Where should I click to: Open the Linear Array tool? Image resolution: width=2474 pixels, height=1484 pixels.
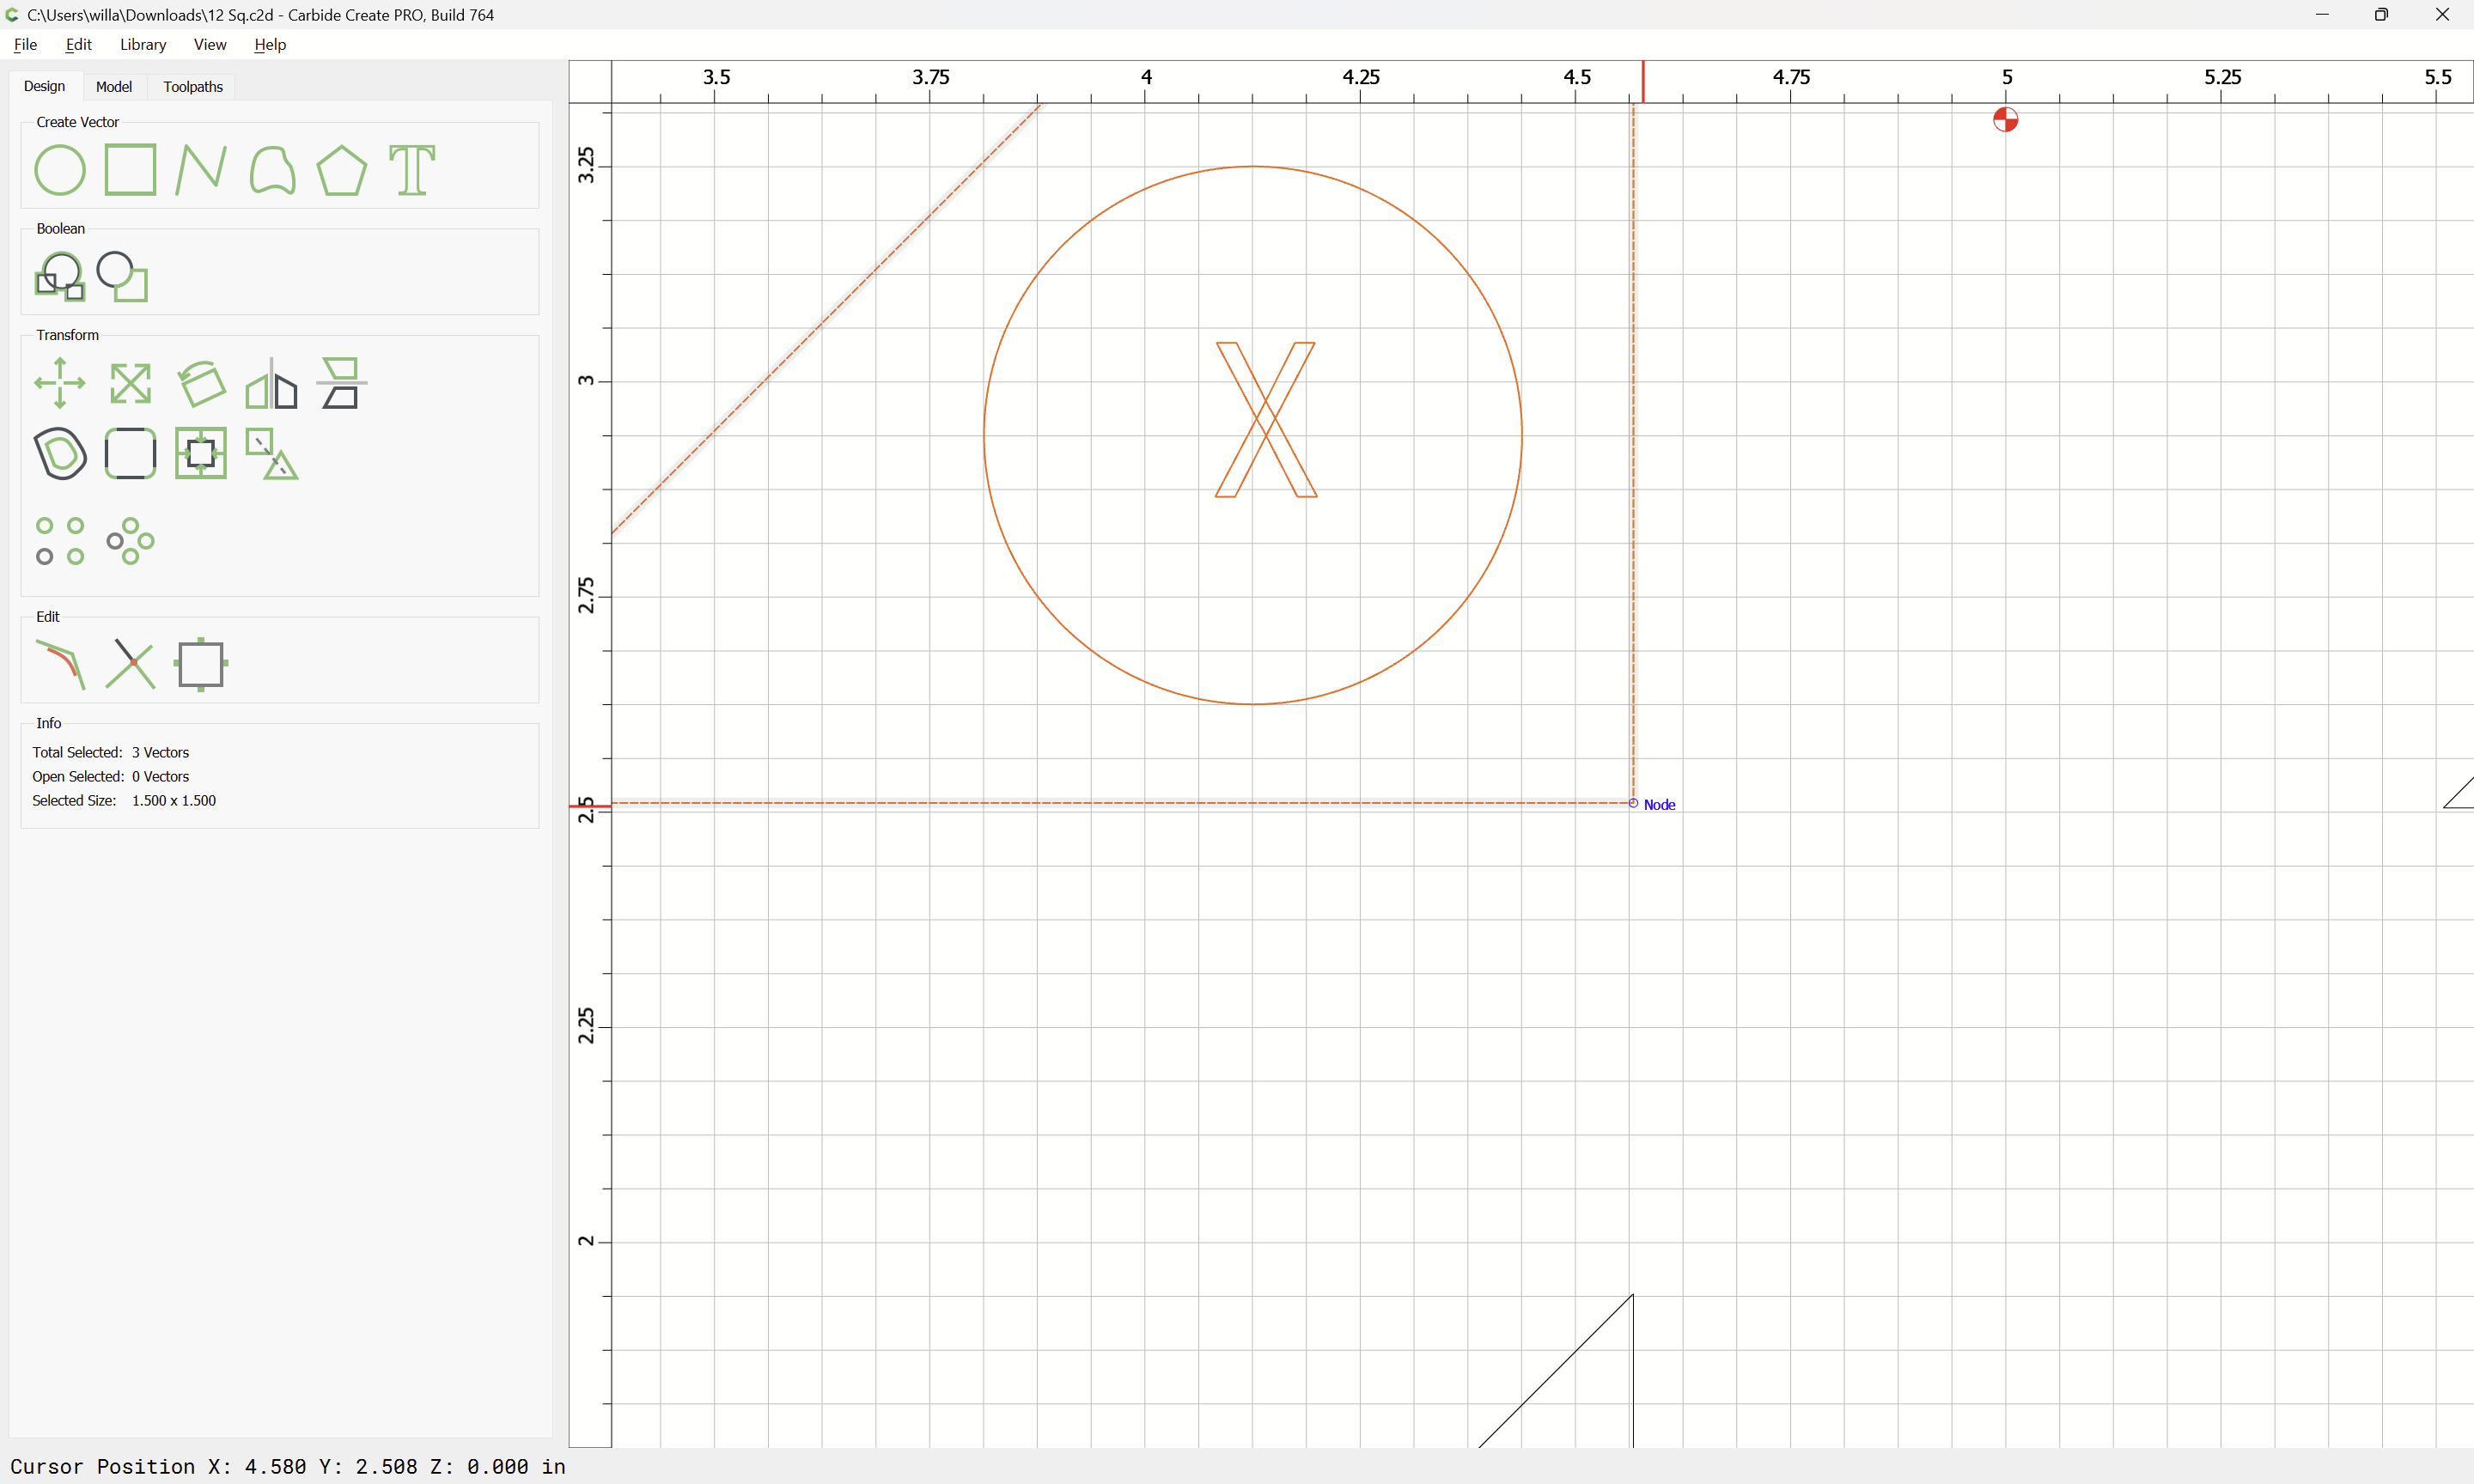coord(60,541)
